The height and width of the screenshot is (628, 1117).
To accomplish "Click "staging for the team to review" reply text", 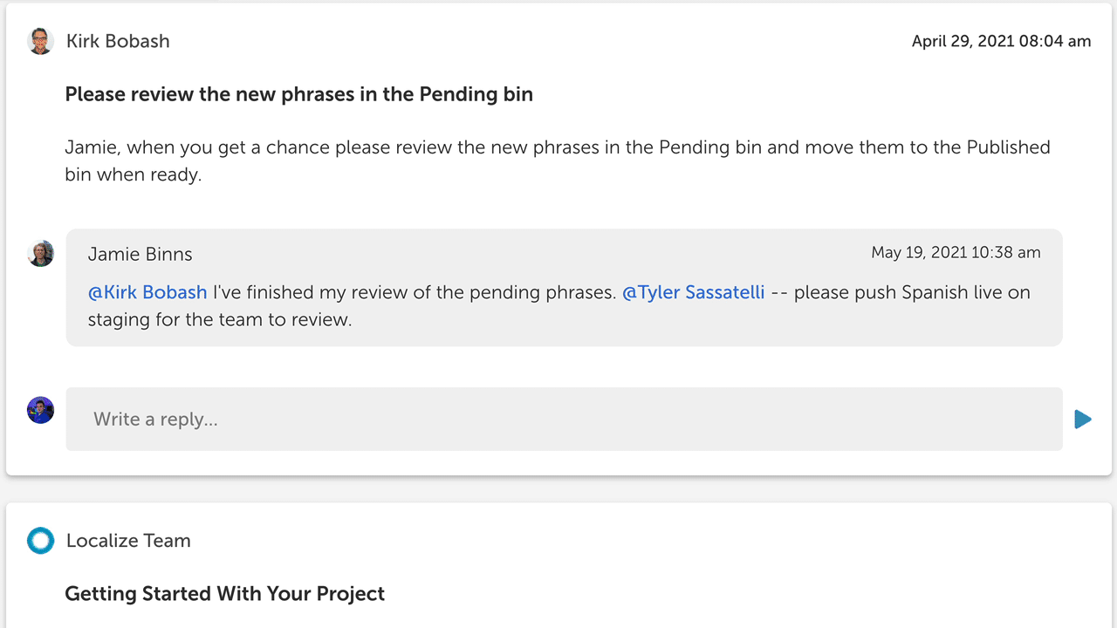I will (x=220, y=319).
